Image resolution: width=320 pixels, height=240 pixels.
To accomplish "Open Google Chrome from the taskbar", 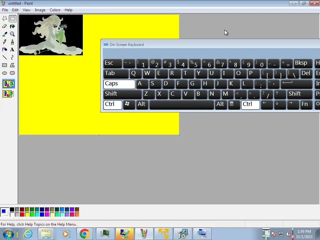I will pos(84,234).
